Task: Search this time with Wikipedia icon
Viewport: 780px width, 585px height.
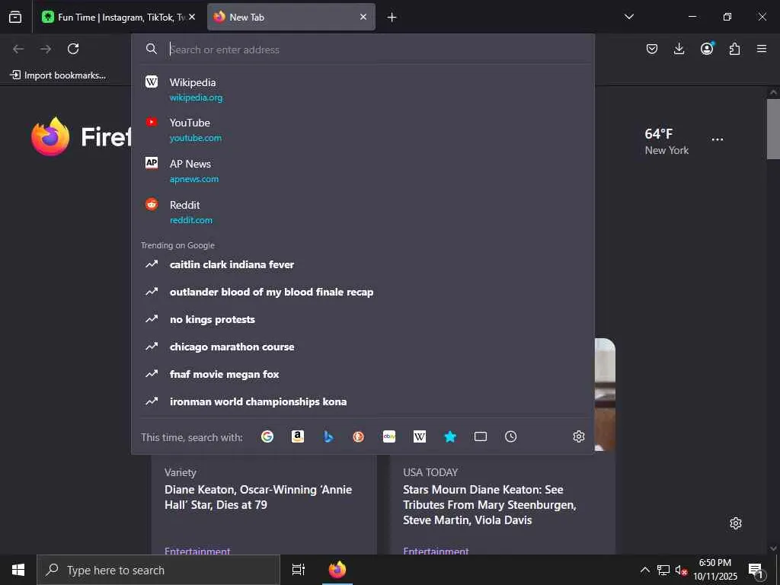Action: [x=420, y=436]
